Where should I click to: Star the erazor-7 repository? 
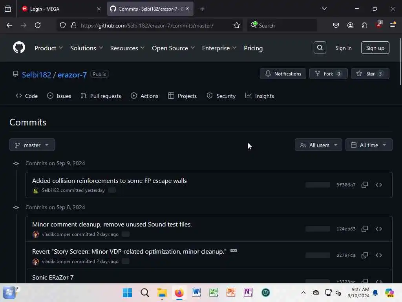[x=370, y=74]
